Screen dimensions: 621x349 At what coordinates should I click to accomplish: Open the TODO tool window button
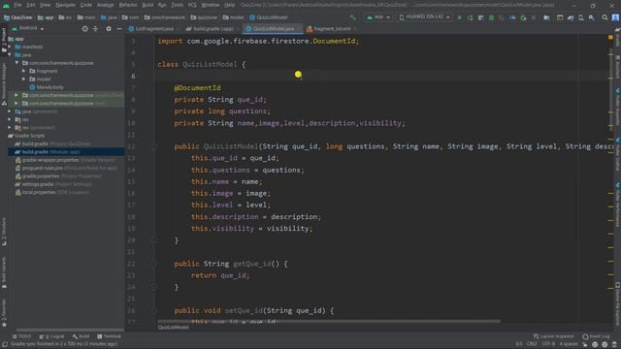click(21, 336)
